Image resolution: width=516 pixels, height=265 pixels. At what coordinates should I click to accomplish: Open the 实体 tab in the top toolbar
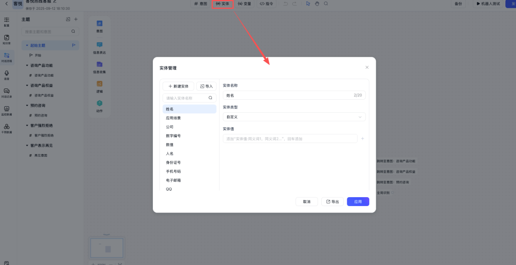tap(223, 4)
